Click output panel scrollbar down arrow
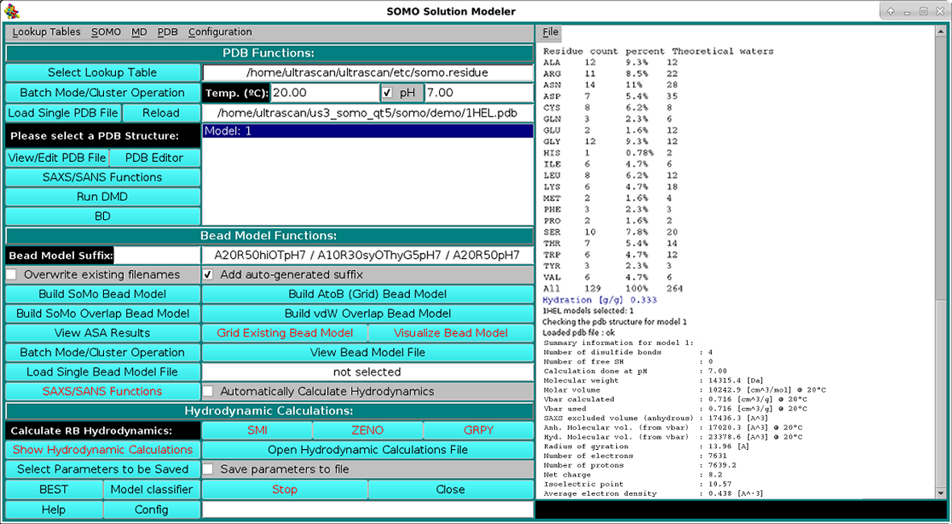The width and height of the screenshot is (952, 524). pyautogui.click(x=941, y=493)
